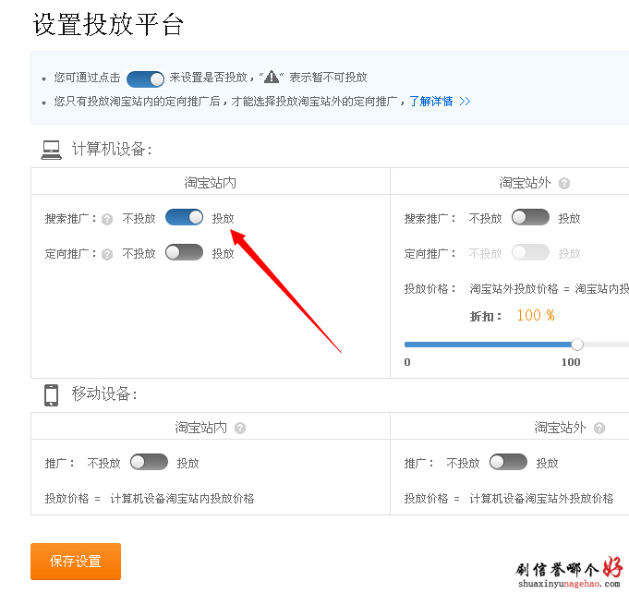Click the laptop icon beside 计算机设备
Viewport: 629px width, 593px height.
pos(51,150)
